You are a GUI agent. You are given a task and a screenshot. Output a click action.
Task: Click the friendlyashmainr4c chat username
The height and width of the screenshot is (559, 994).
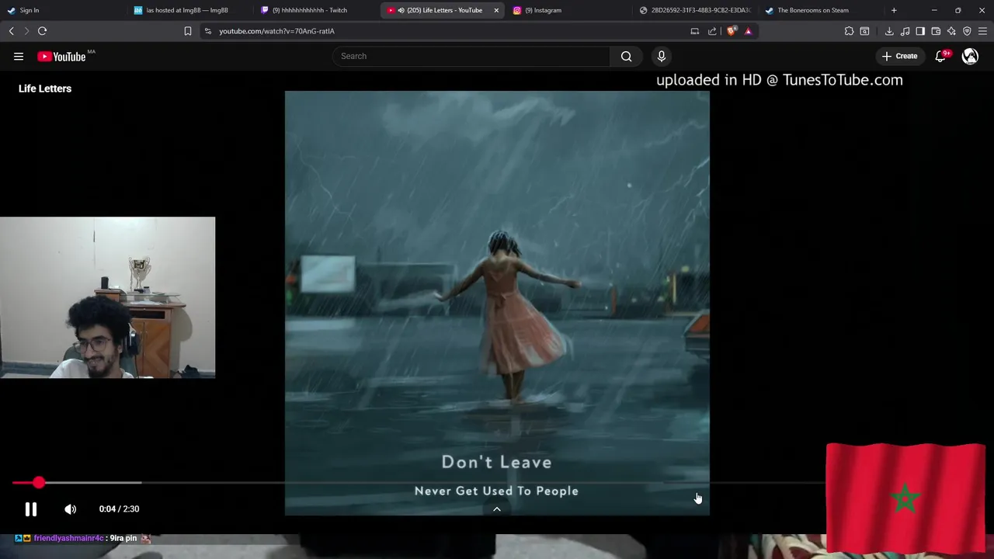click(x=68, y=538)
